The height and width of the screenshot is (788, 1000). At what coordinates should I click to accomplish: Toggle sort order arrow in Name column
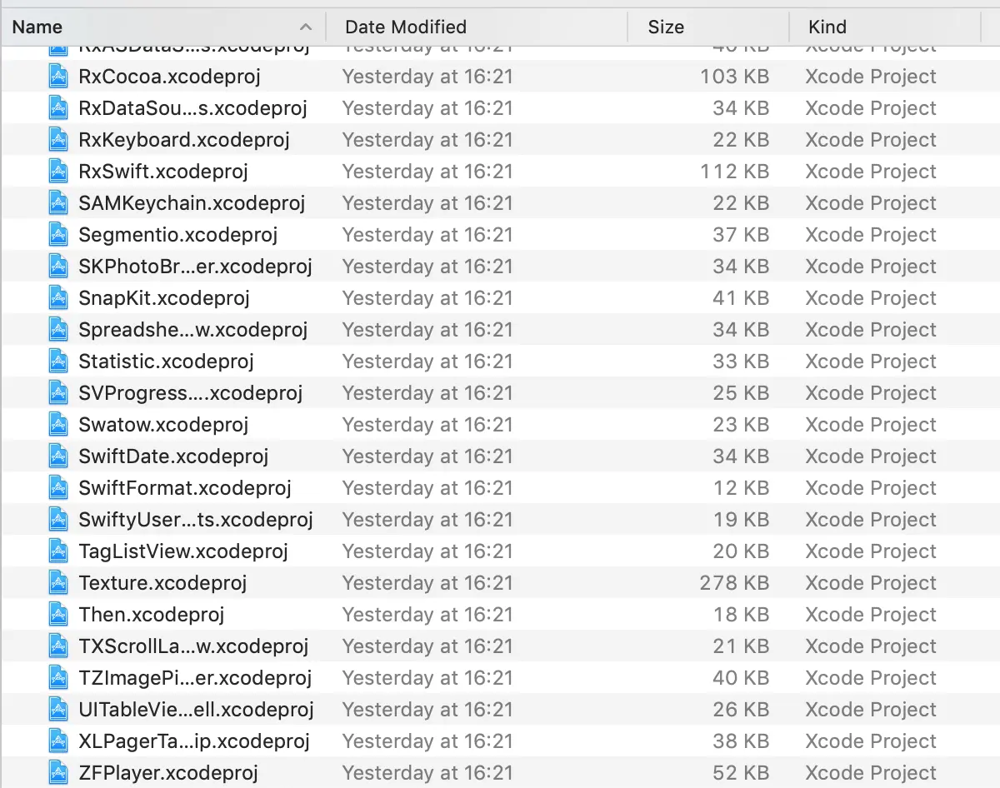[x=305, y=27]
